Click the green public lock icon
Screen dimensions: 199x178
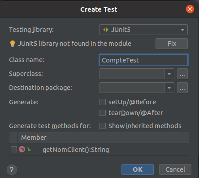[29, 149]
